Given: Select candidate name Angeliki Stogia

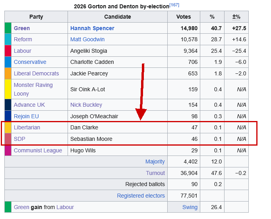Looking at the screenshot, I should [x=89, y=51].
